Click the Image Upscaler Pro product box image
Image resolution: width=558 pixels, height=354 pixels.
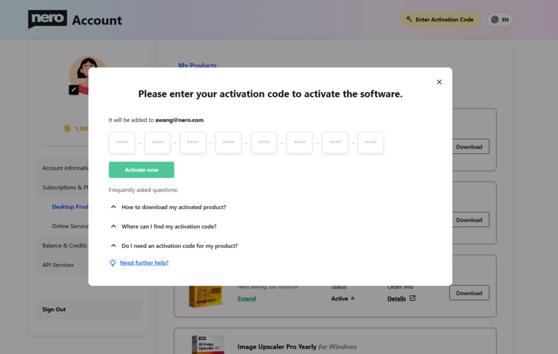208,343
